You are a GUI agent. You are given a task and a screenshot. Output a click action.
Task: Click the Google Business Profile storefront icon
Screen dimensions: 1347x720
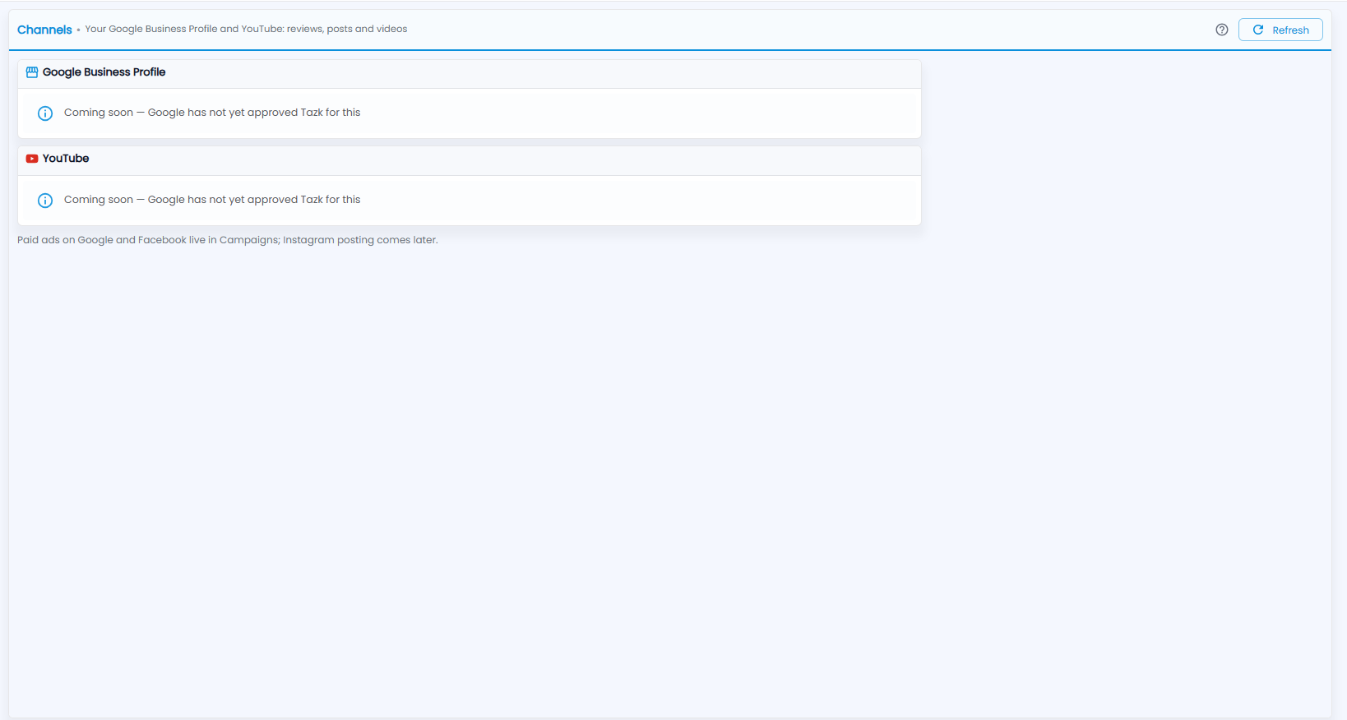coord(32,72)
